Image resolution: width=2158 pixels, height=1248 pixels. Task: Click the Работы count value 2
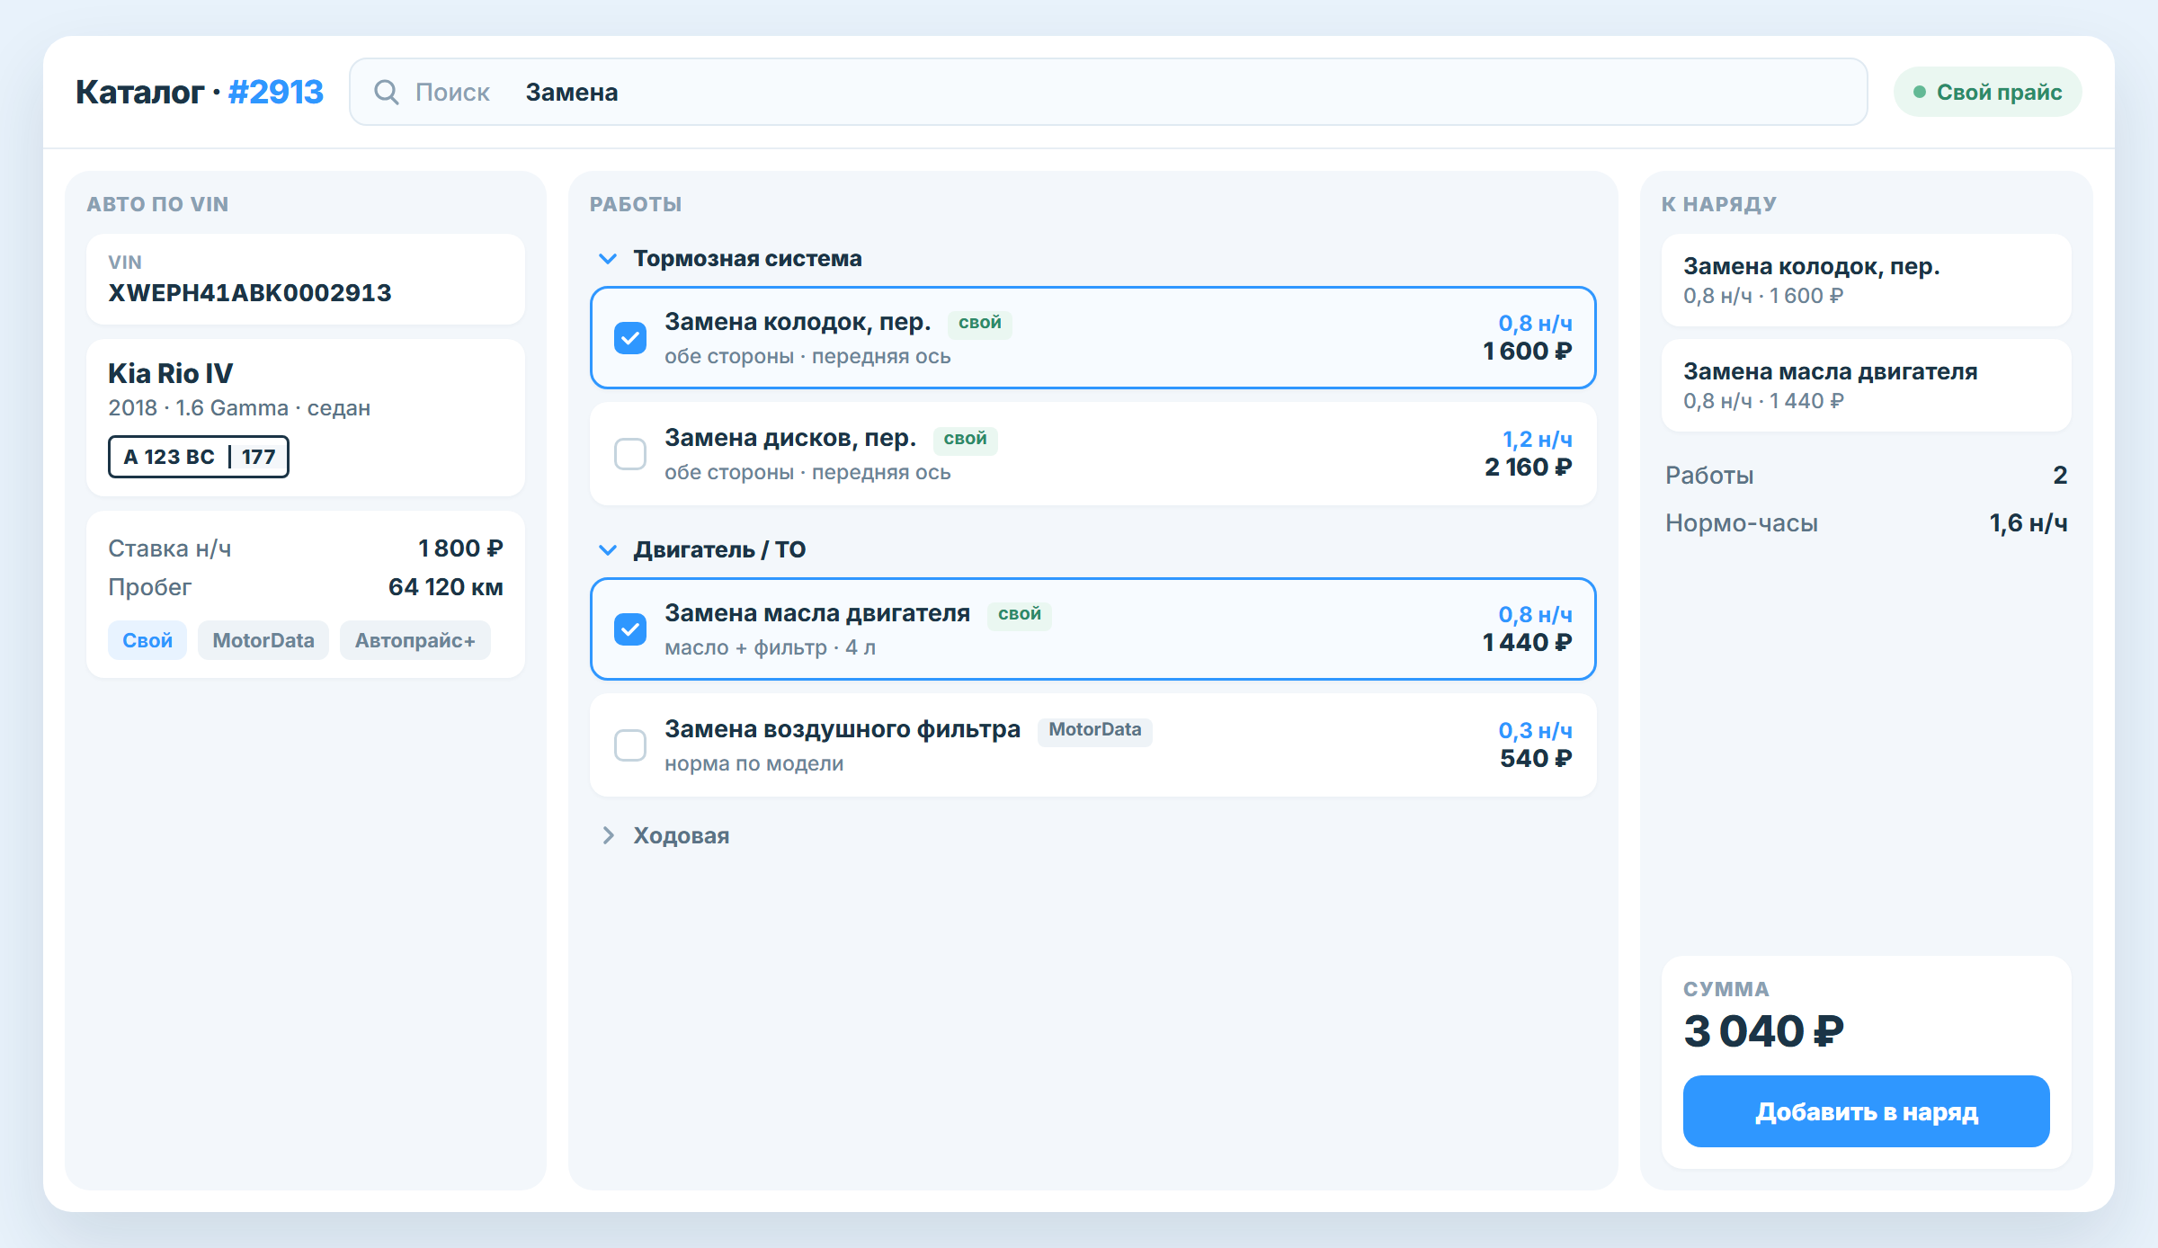[x=2060, y=476]
